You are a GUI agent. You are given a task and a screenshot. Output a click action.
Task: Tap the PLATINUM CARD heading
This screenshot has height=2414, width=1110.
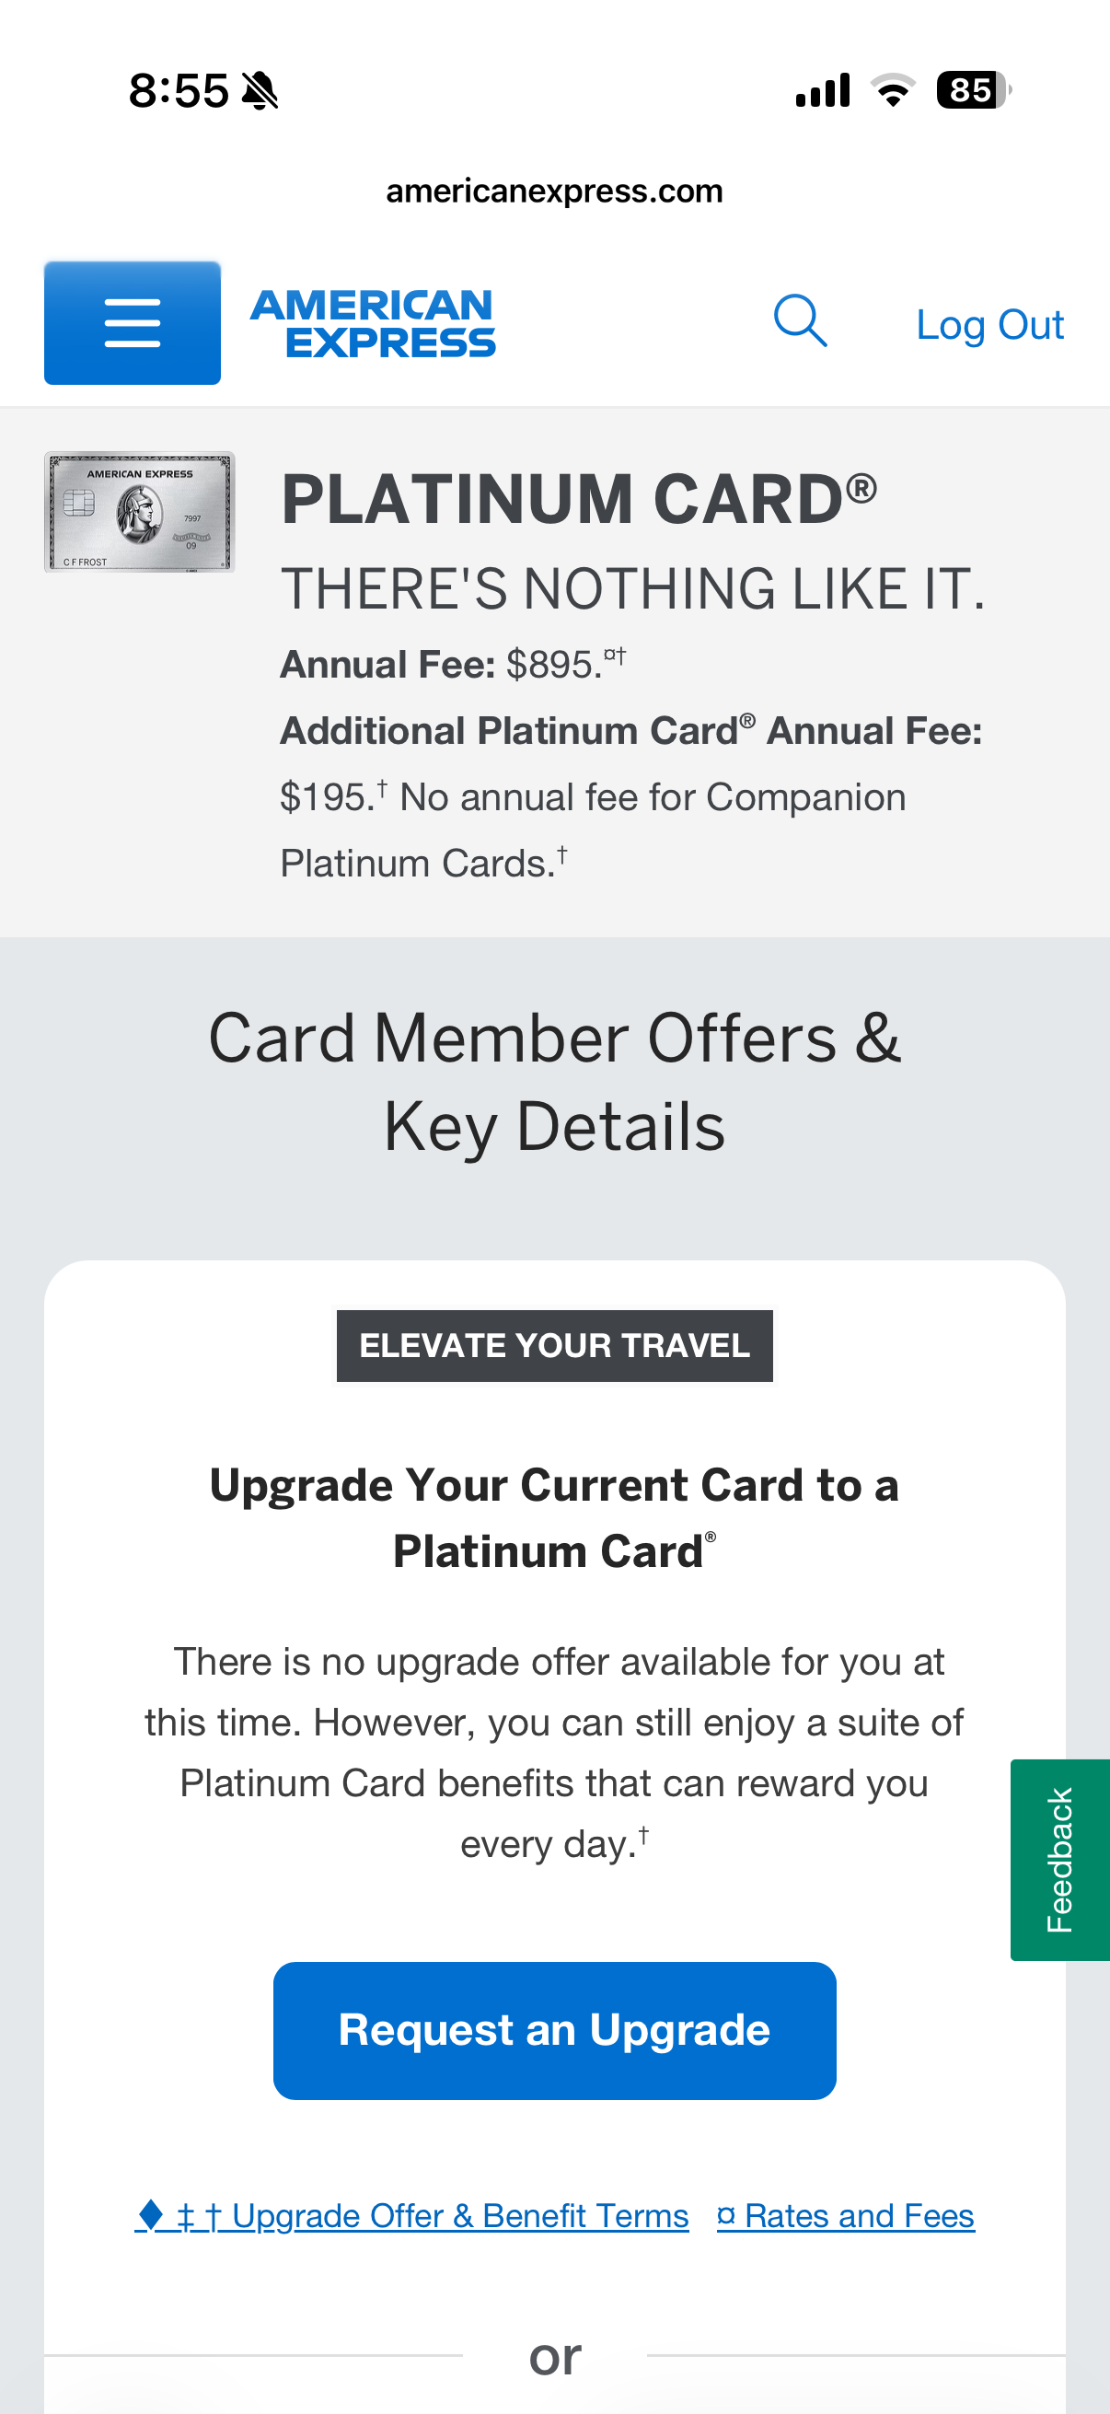coord(579,499)
